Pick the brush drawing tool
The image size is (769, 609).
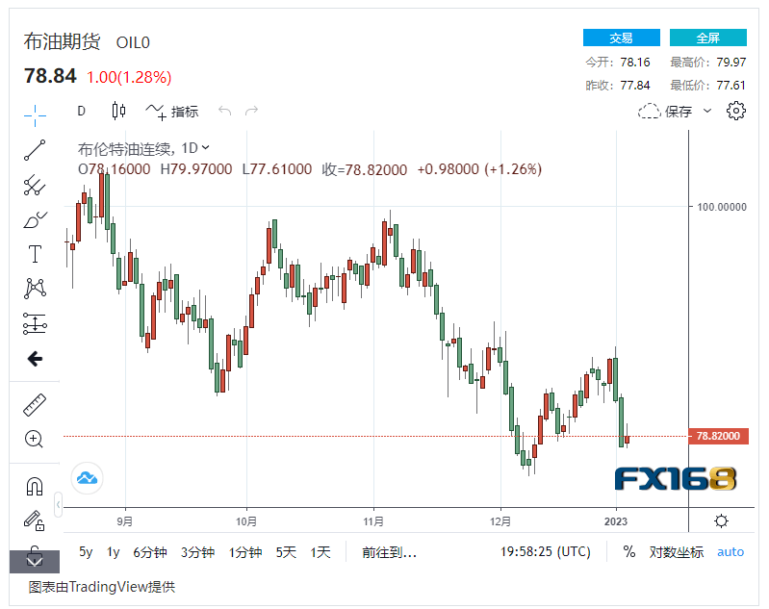point(35,219)
